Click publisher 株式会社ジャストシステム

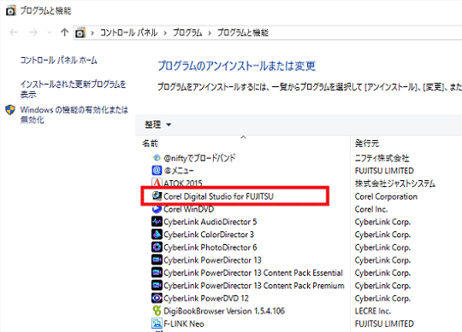pos(394,183)
